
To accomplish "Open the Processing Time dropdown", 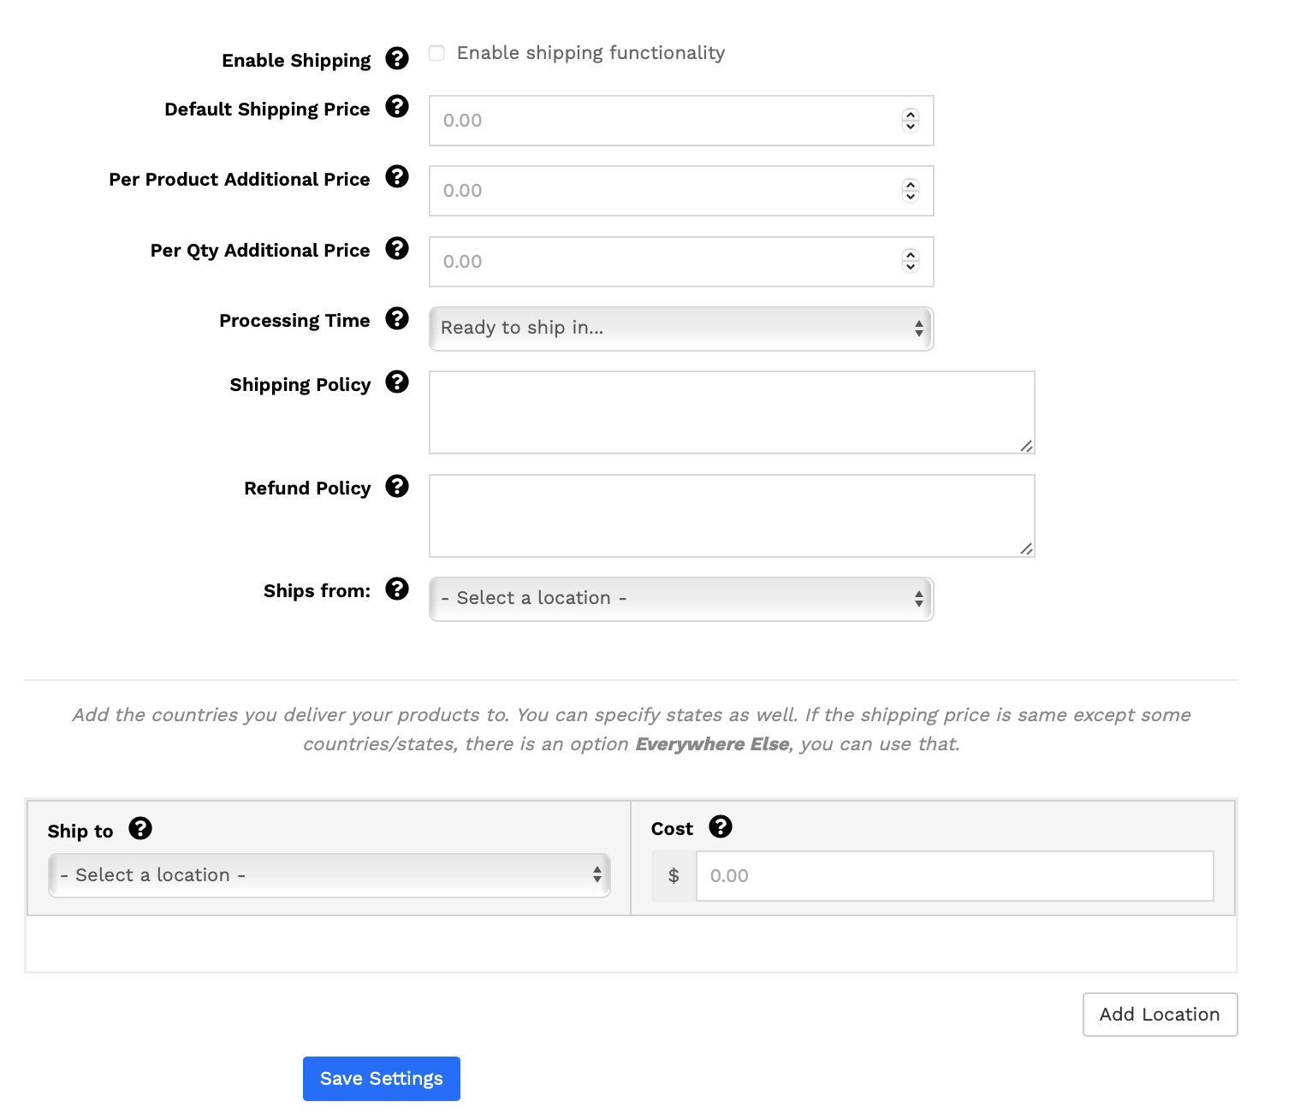I will coord(680,329).
